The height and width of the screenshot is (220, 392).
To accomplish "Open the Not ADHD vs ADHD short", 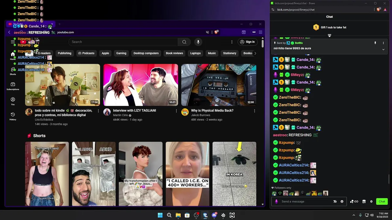I will click(94, 174).
